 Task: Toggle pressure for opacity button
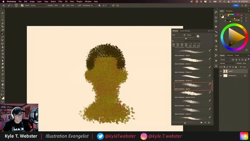63,5
